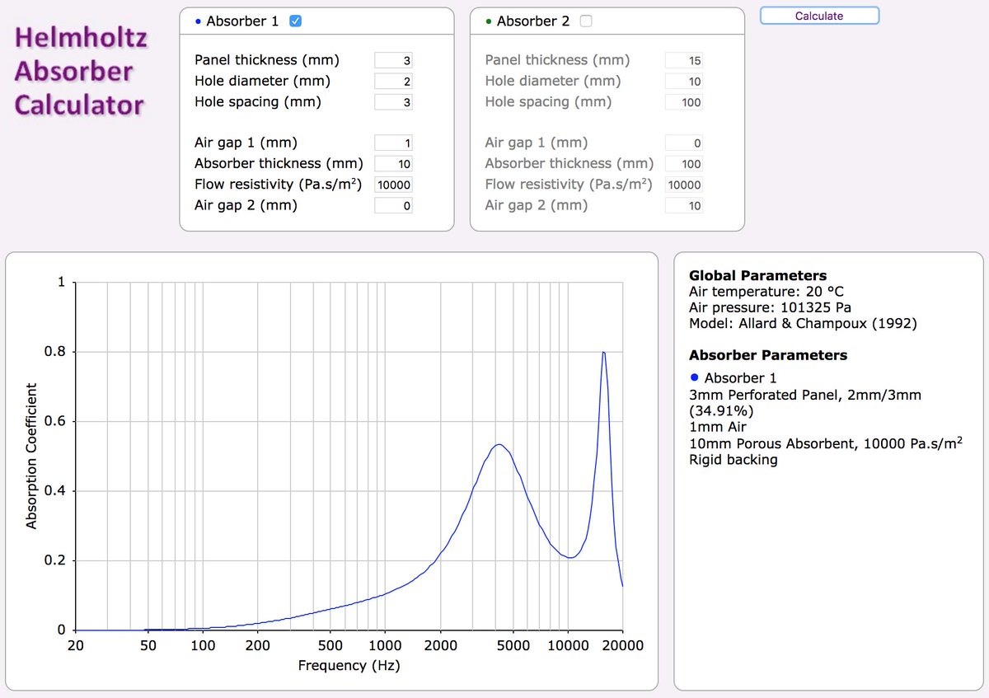This screenshot has width=989, height=698.
Task: Select Absorber 2 panel thickness field
Action: point(683,61)
